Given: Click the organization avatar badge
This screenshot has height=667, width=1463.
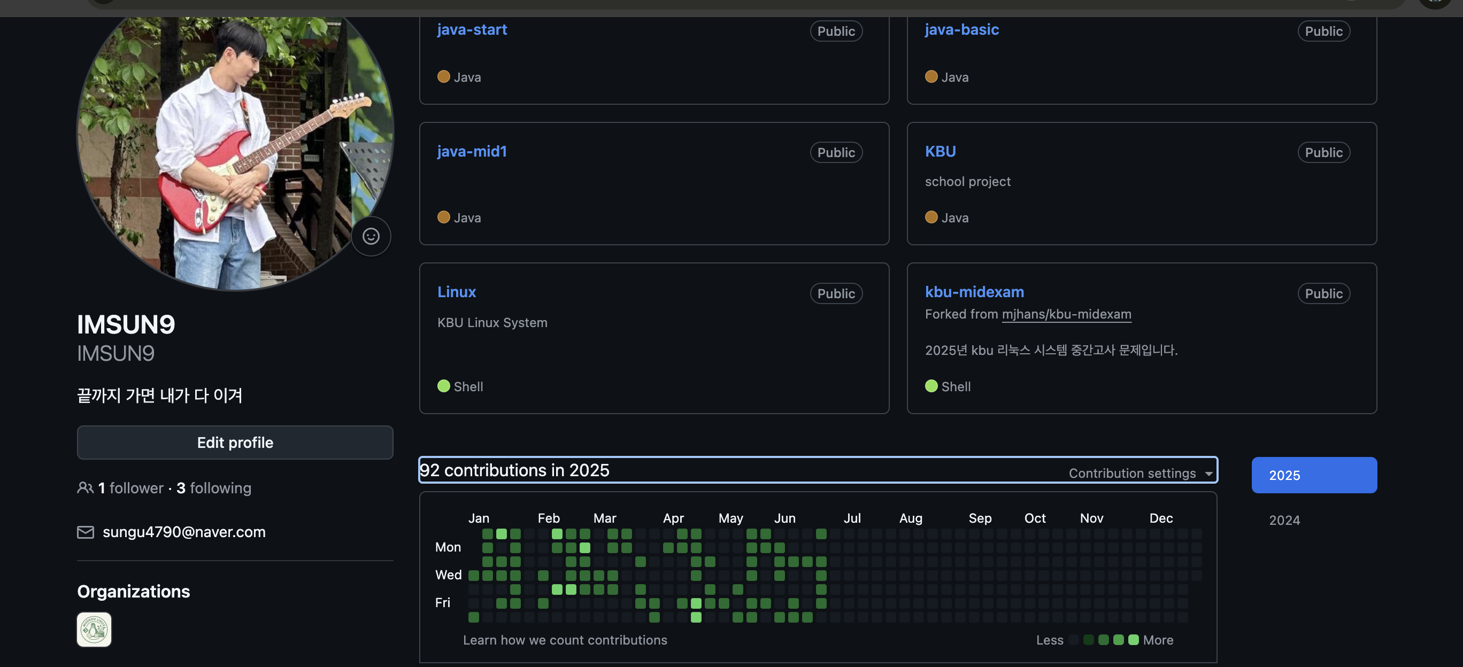Looking at the screenshot, I should tap(94, 629).
